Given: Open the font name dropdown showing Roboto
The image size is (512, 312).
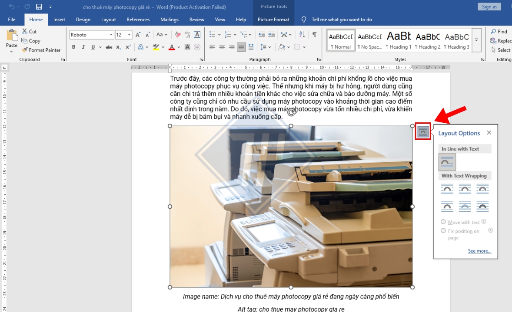Looking at the screenshot, I should (111, 35).
